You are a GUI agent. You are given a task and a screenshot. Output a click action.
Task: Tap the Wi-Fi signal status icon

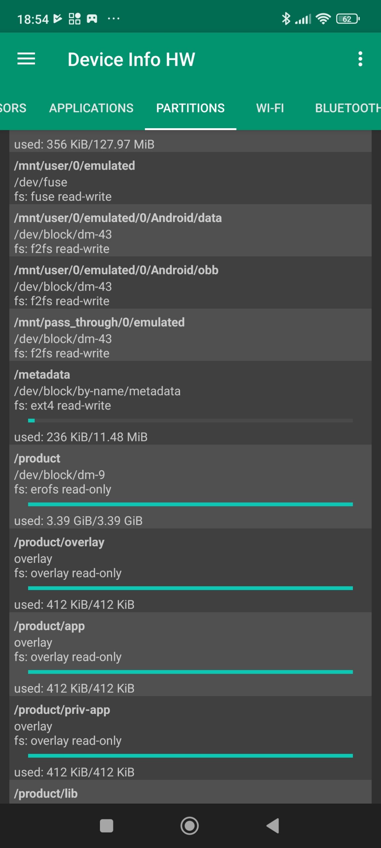[x=323, y=19]
